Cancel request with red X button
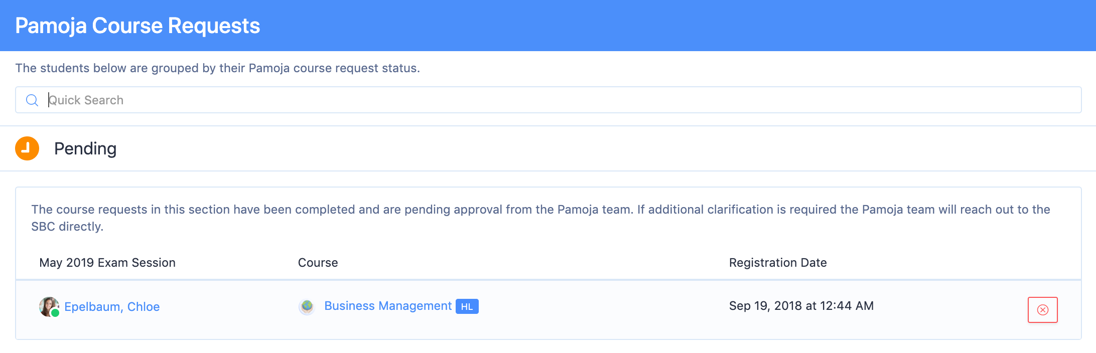 click(1042, 310)
